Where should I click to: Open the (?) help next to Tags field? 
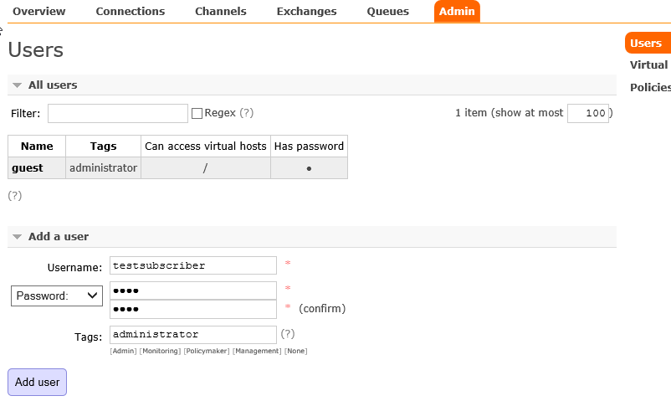288,334
